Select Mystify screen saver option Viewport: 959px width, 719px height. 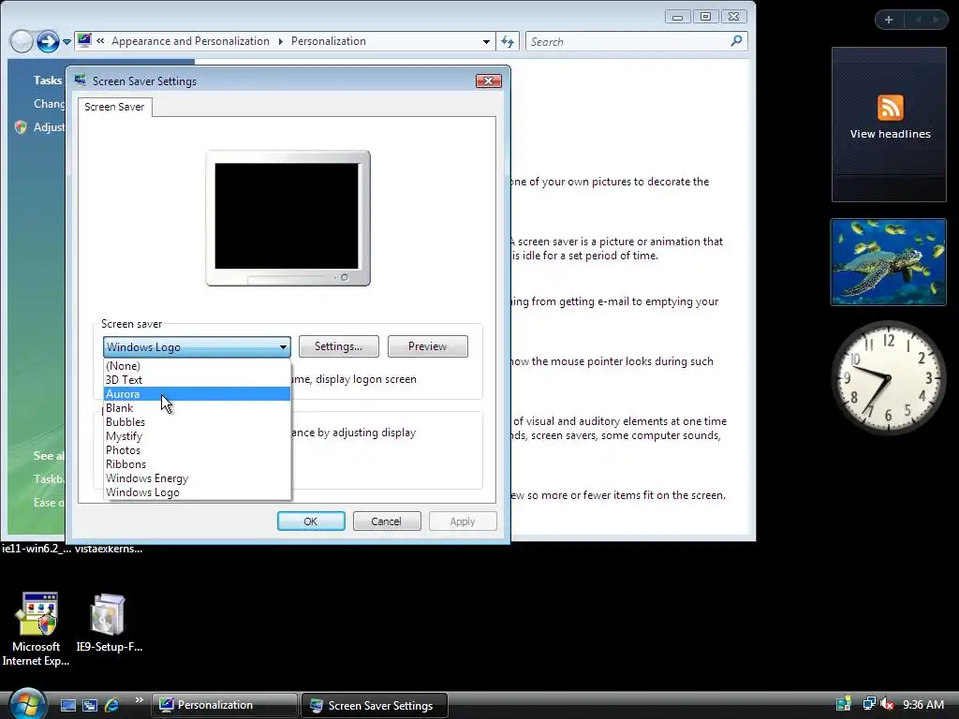pos(197,436)
